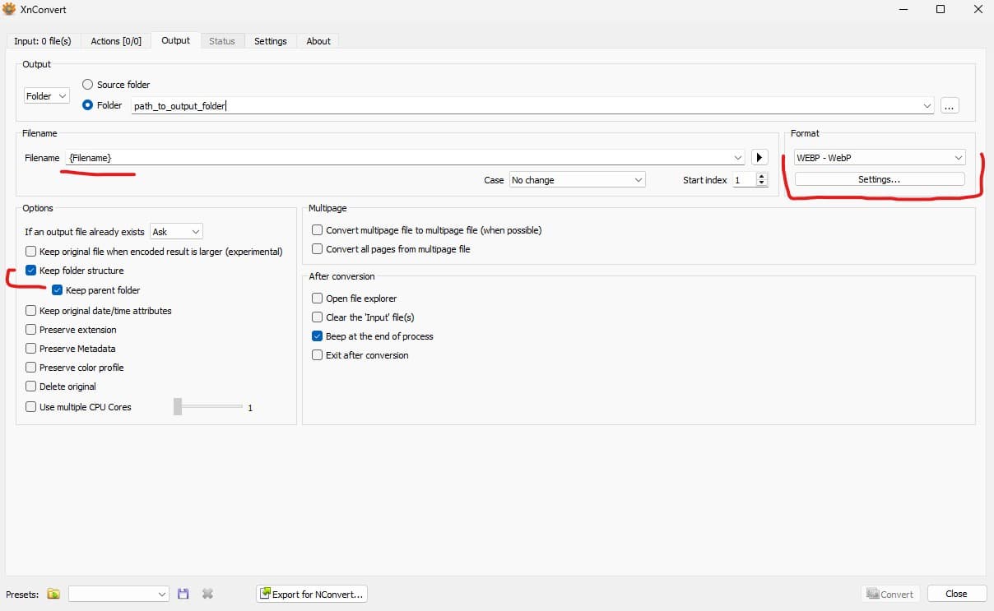Enable Keep original date/time attributes
The image size is (994, 611).
(x=31, y=311)
